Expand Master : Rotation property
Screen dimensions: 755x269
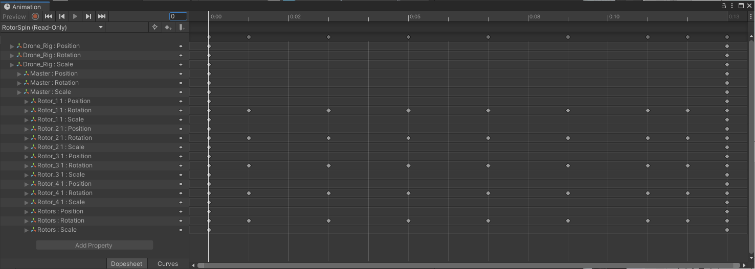[19, 83]
